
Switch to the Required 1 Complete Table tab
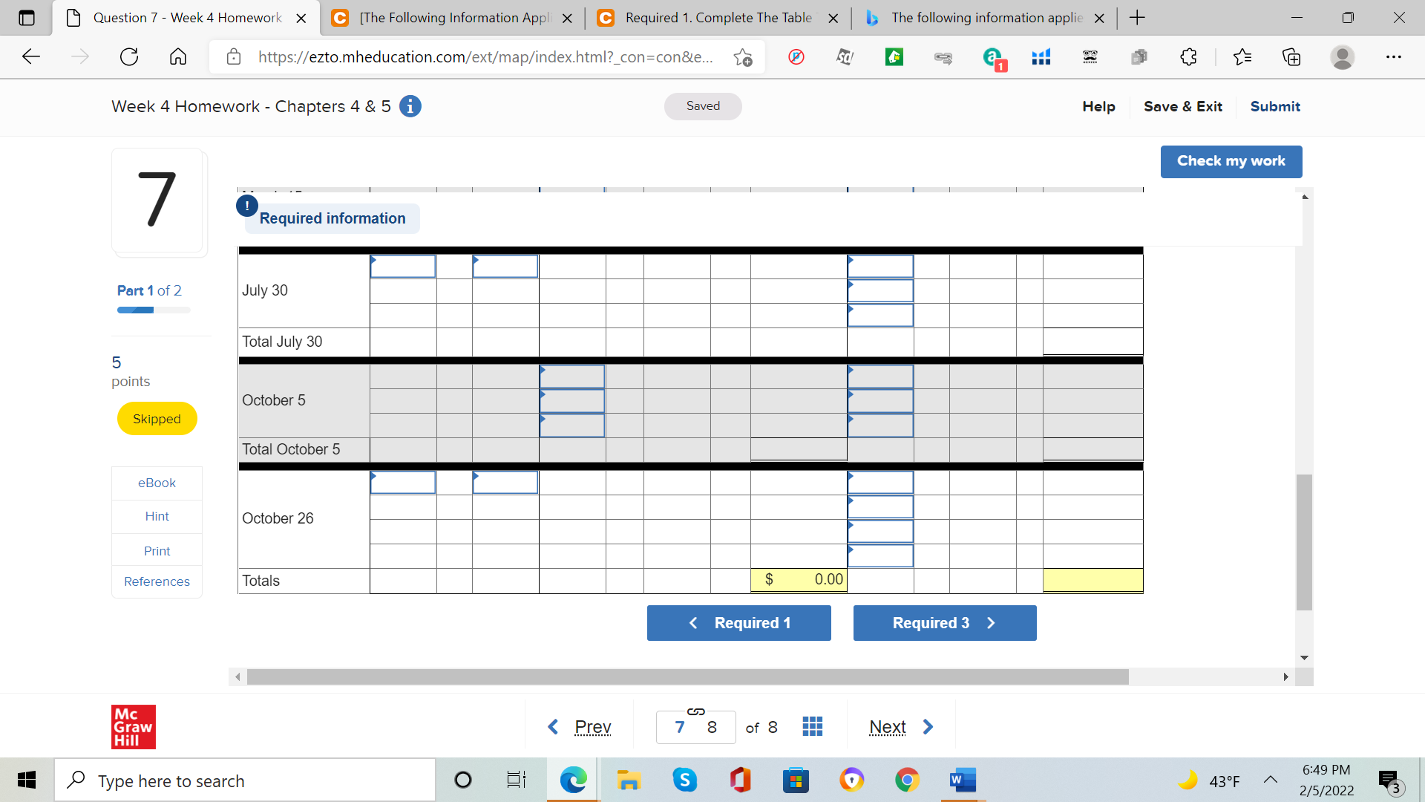[717, 18]
